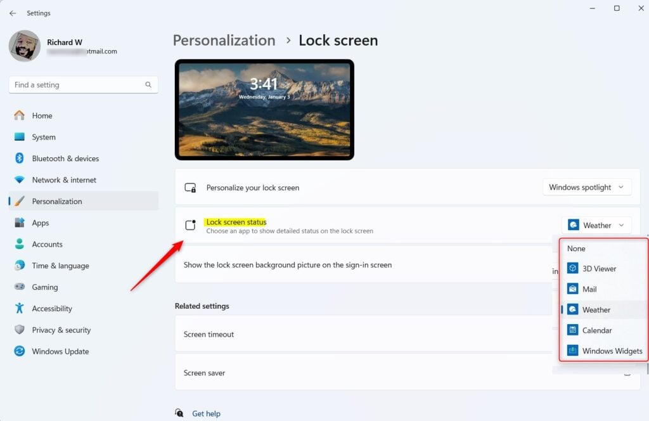The width and height of the screenshot is (649, 421).
Task: Click the Get help link
Action: (206, 413)
